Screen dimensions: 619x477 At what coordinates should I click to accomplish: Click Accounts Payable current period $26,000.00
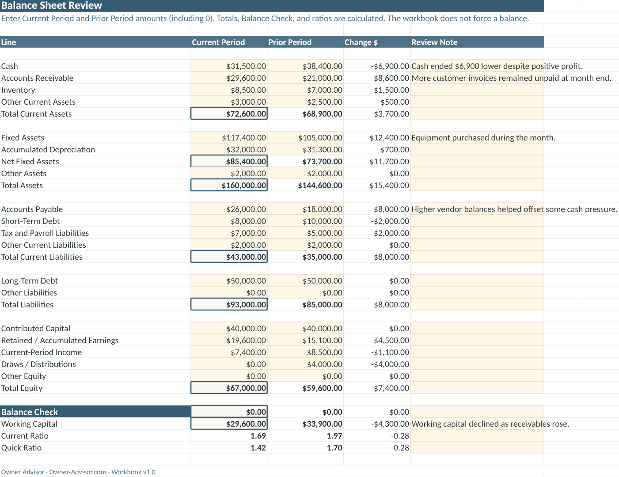(x=229, y=209)
